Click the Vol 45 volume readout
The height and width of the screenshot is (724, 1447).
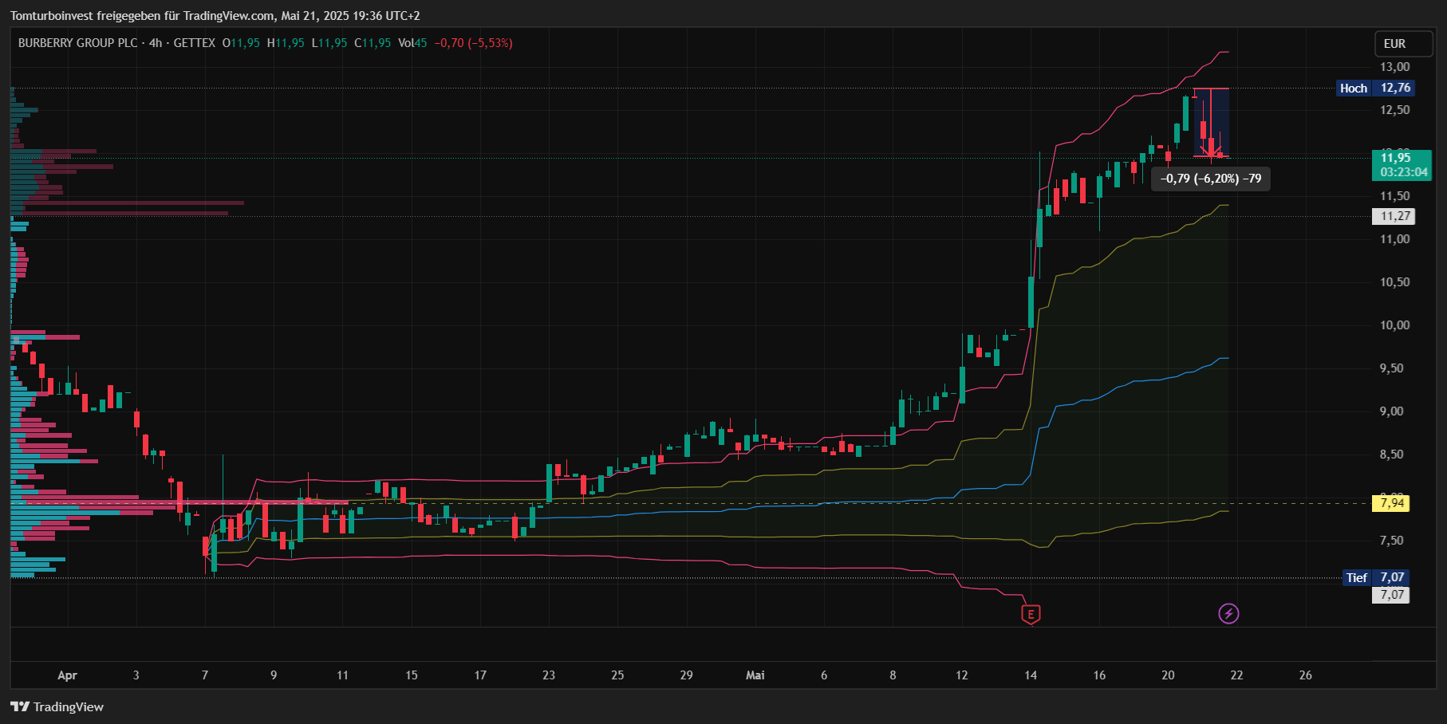[412, 43]
